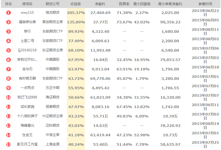Screen dimensions: 221x150
Task: Click the rank 9 red circle badge
Action: 9,88
